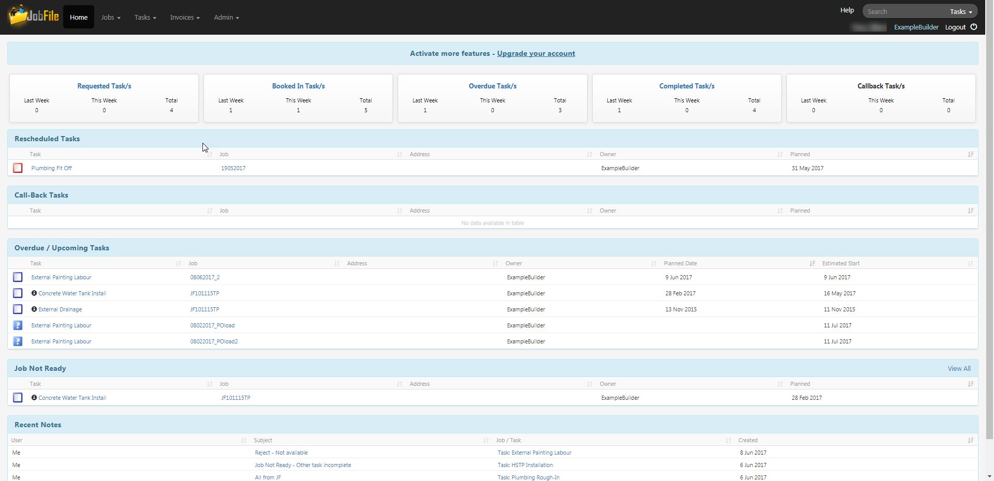
Task: Click into the Search input field
Action: (906, 11)
